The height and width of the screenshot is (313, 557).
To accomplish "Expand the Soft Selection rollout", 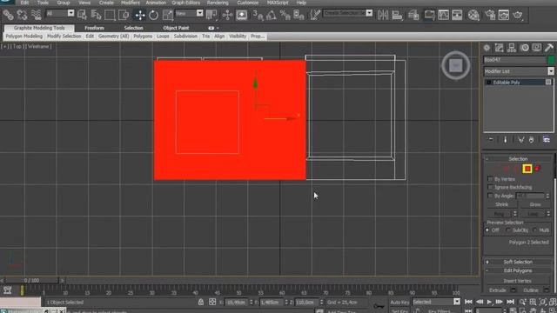I will coord(518,262).
